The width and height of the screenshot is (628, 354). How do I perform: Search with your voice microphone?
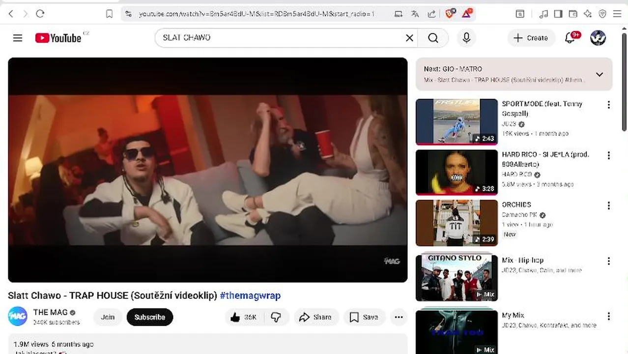tap(466, 38)
